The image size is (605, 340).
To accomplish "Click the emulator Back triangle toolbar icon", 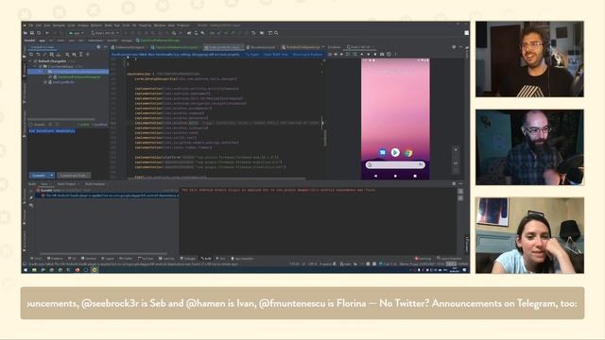I will tap(361, 55).
